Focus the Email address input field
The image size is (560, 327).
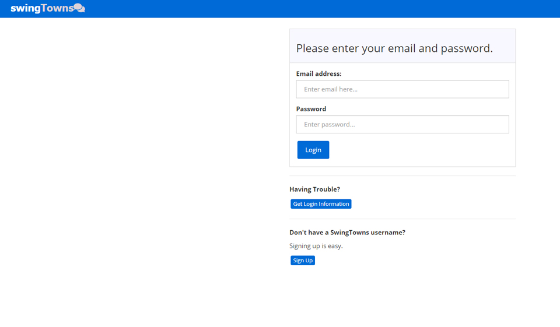point(402,89)
